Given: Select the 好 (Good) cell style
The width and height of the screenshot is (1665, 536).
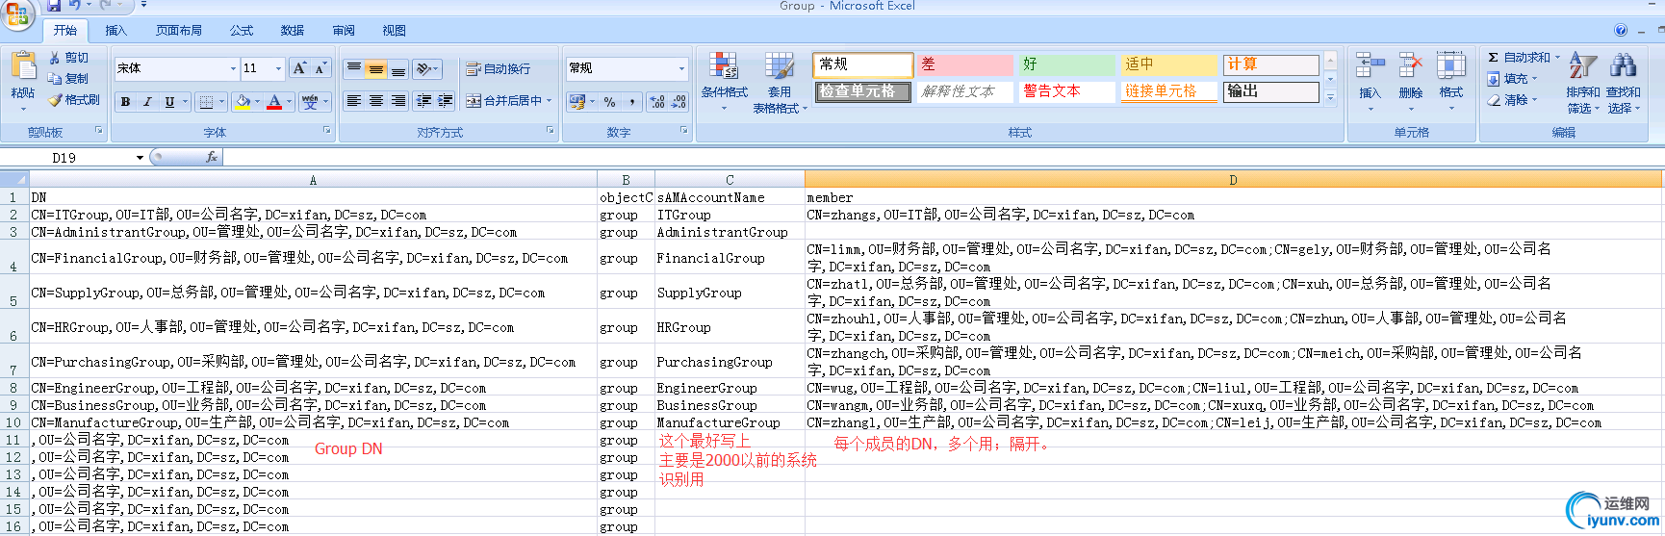Looking at the screenshot, I should [x=1066, y=64].
